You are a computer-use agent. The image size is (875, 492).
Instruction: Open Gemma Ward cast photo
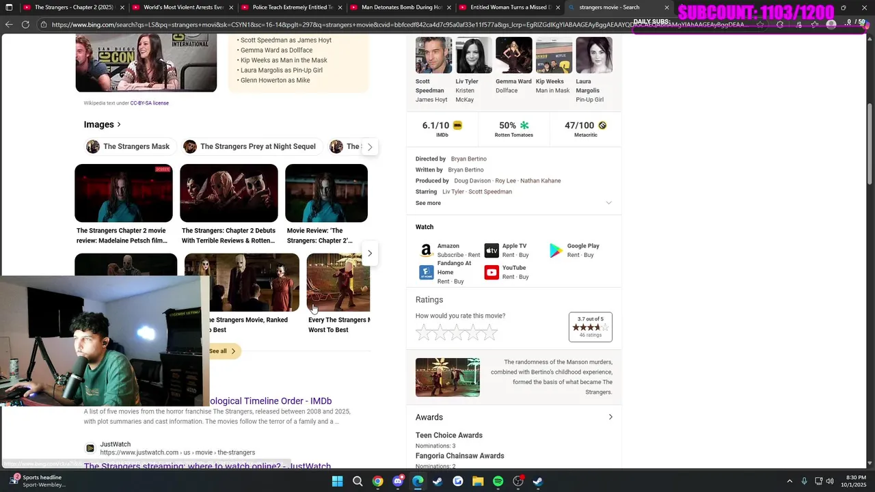point(514,55)
